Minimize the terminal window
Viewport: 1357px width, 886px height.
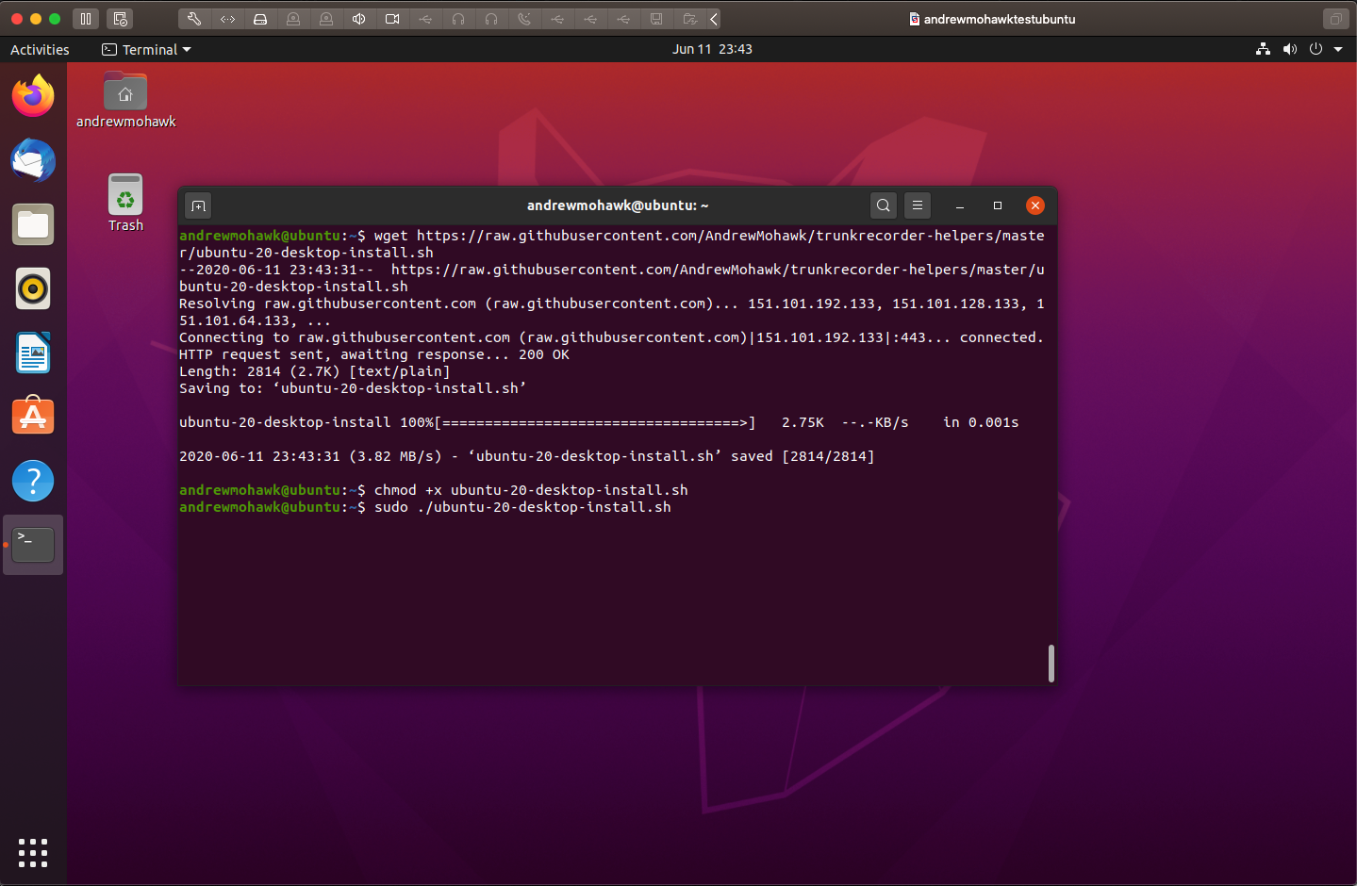pos(959,205)
